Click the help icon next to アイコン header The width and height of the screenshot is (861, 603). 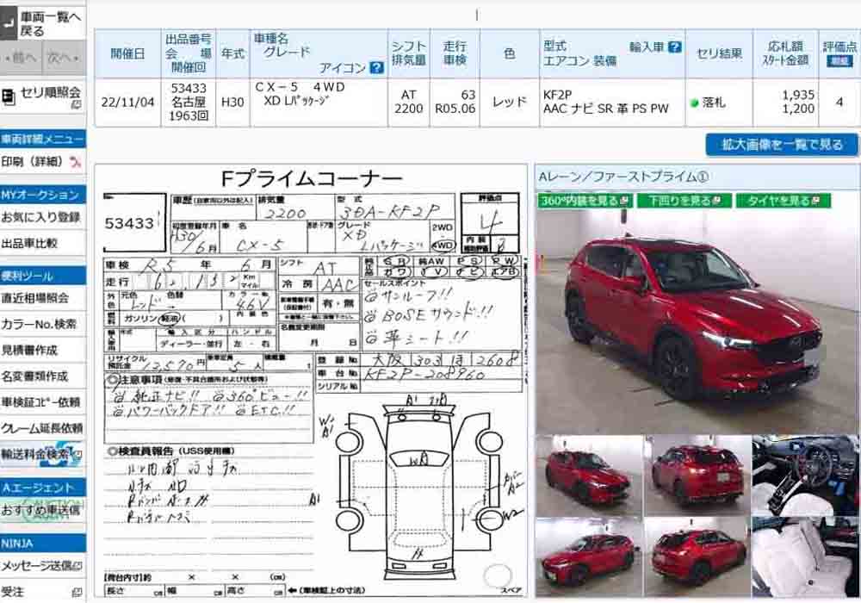(377, 67)
